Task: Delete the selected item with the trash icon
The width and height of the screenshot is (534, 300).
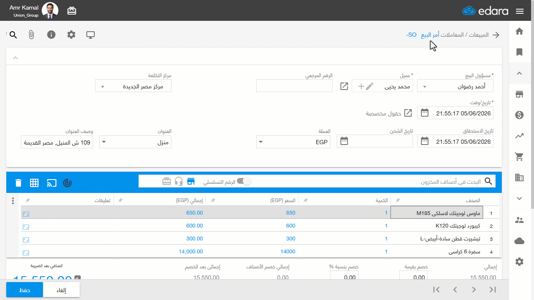Action: pyautogui.click(x=18, y=182)
